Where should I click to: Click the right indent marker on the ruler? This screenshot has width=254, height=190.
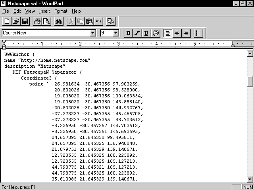click(x=233, y=46)
